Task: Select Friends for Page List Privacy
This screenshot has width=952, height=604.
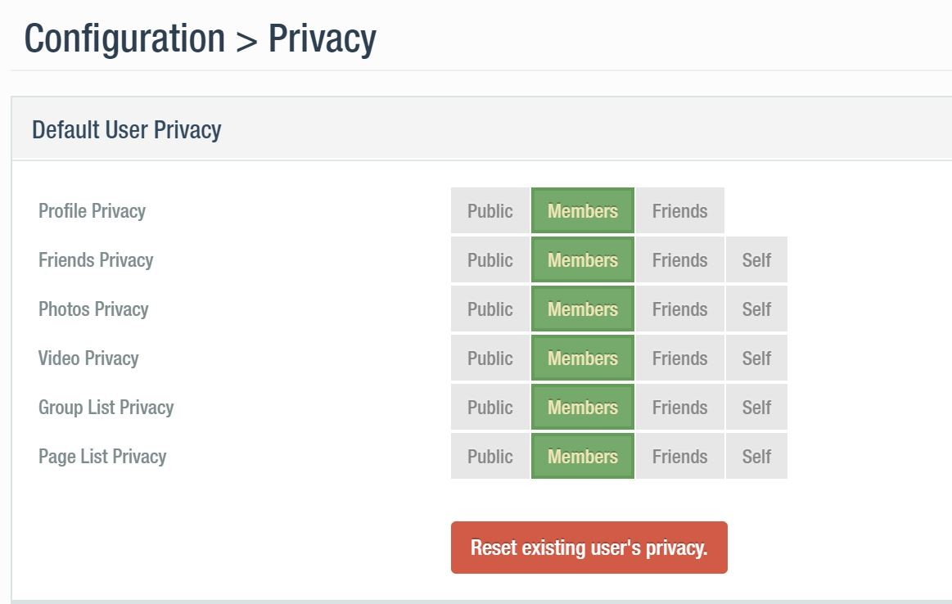Action: [x=679, y=457]
